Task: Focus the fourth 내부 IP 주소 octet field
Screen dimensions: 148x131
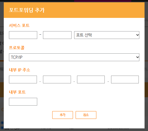Action: tap(125, 79)
